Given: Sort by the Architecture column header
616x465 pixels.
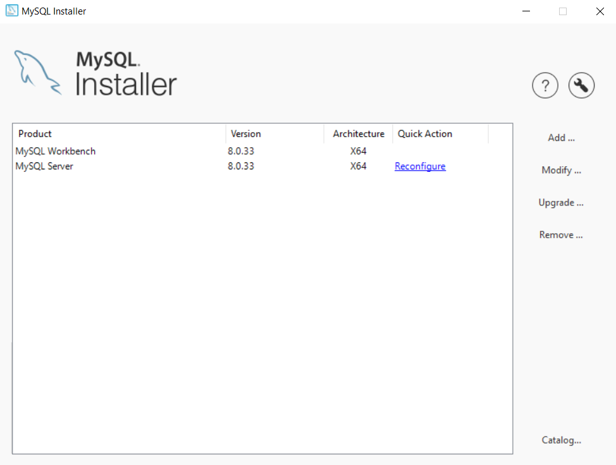Looking at the screenshot, I should click(x=358, y=133).
